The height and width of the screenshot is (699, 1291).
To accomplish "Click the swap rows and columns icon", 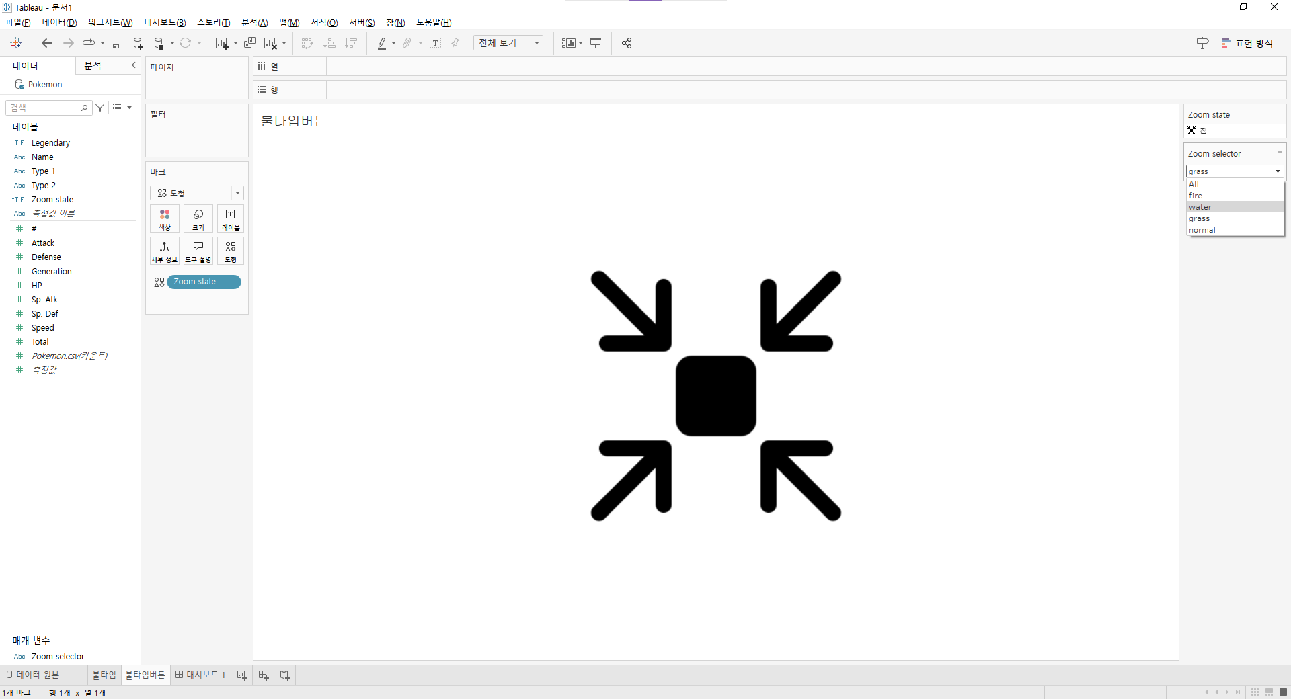I will click(x=307, y=43).
